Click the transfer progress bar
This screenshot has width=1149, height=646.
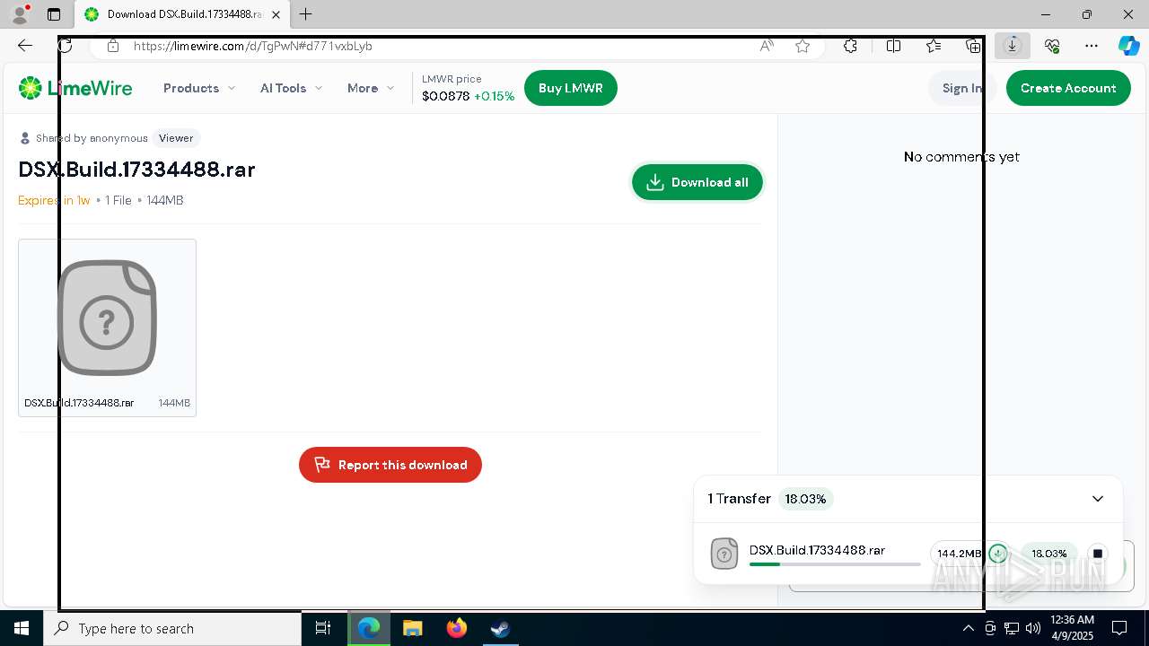(835, 564)
